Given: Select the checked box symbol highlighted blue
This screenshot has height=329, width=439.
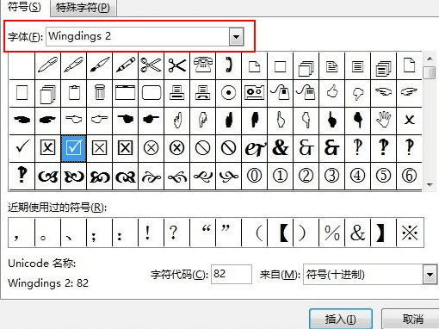Looking at the screenshot, I should 74,148.
